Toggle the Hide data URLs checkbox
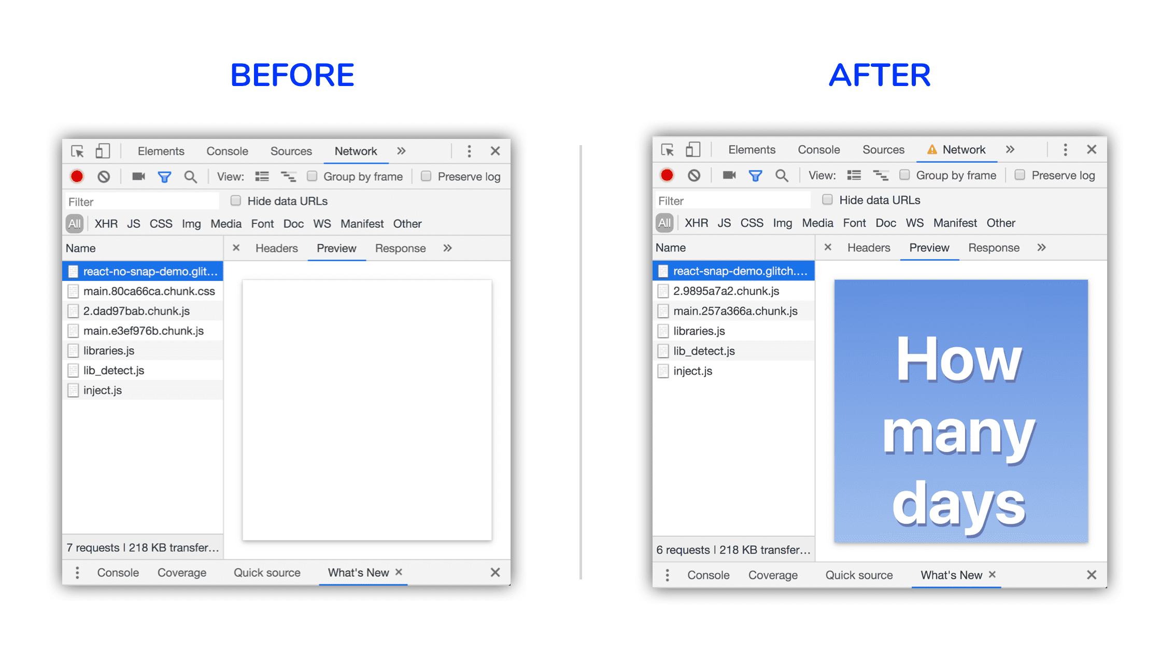The height and width of the screenshot is (653, 1160). coord(234,202)
